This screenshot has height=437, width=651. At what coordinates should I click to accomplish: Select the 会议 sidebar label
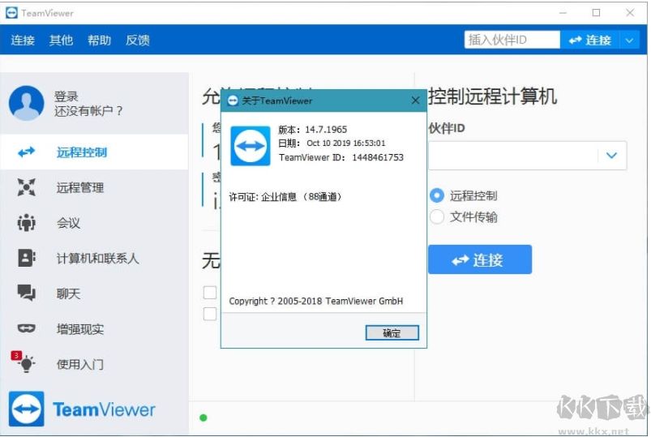68,223
